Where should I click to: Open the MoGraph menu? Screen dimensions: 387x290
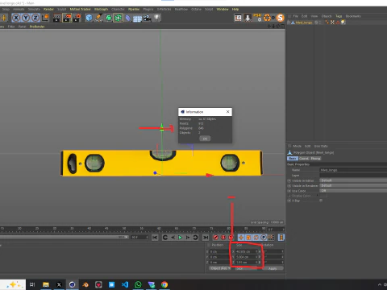pyautogui.click(x=101, y=9)
